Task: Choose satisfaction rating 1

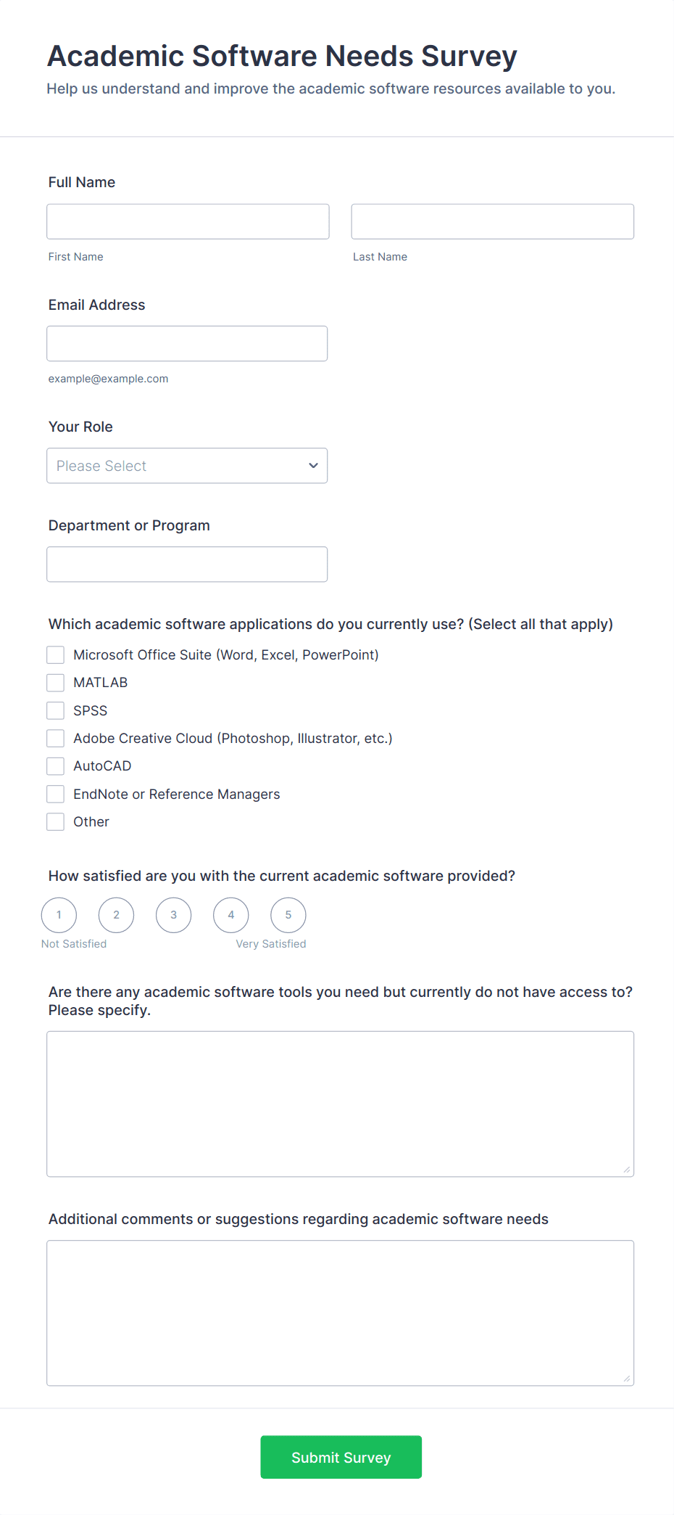Action: 59,915
